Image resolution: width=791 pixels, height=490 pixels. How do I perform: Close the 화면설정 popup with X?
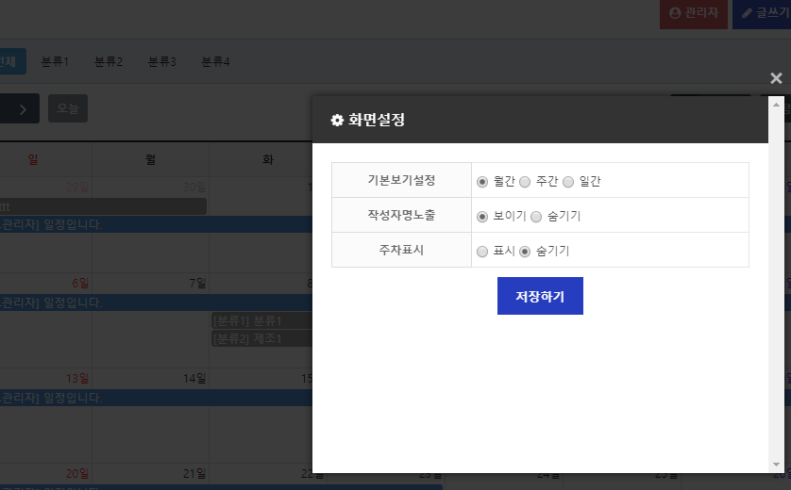pyautogui.click(x=776, y=79)
